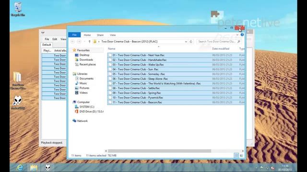Sort files by Name column header
The height and width of the screenshot is (172, 307).
[112, 49]
